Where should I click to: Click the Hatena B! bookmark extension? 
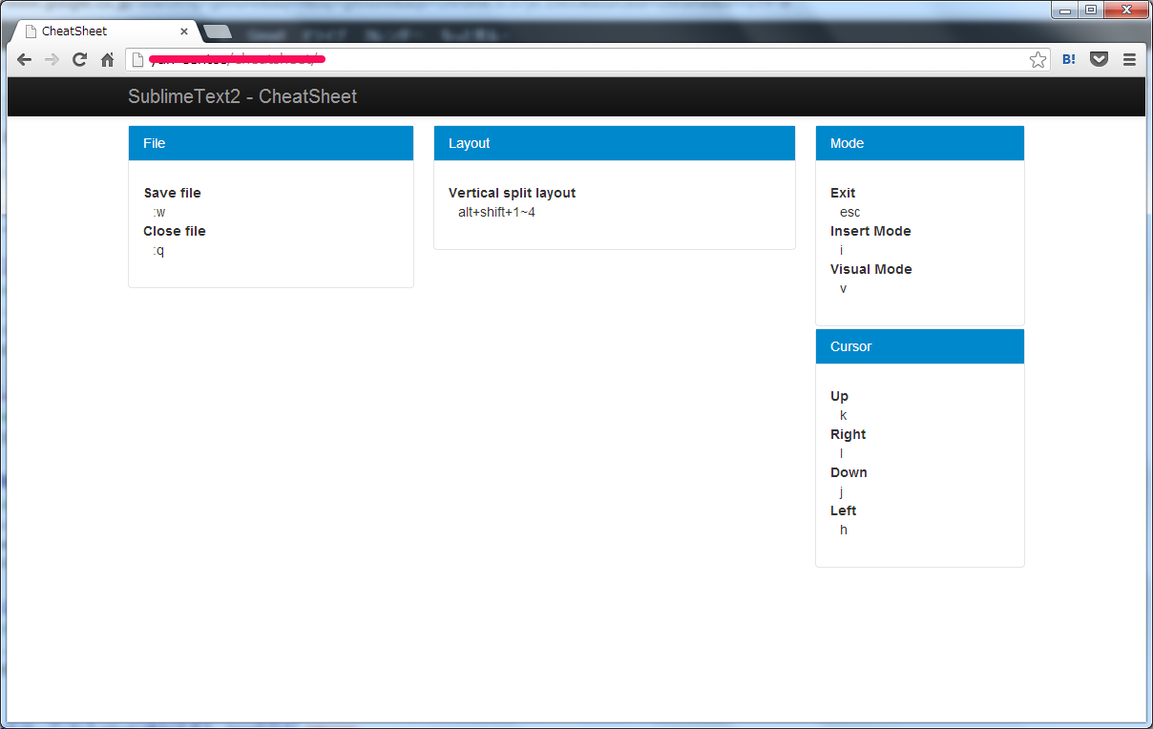[x=1069, y=59]
